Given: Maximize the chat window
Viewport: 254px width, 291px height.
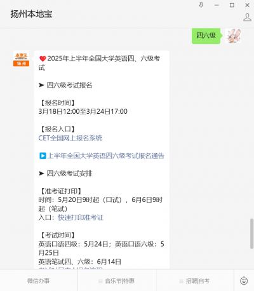Looking at the screenshot, I should pyautogui.click(x=232, y=5).
